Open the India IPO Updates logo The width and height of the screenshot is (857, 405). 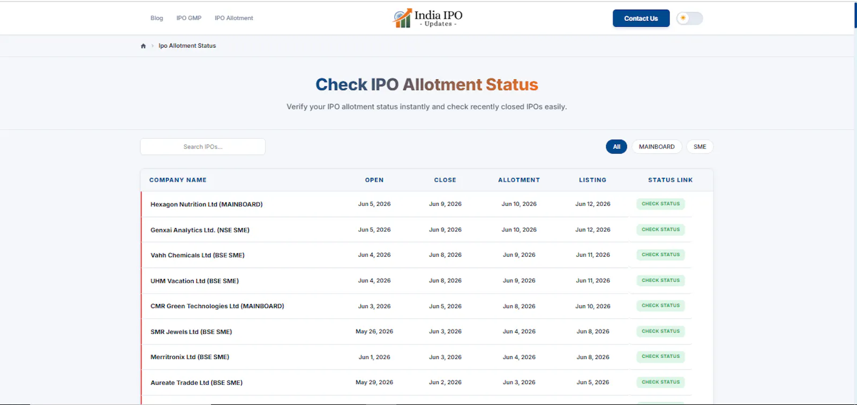coord(427,18)
